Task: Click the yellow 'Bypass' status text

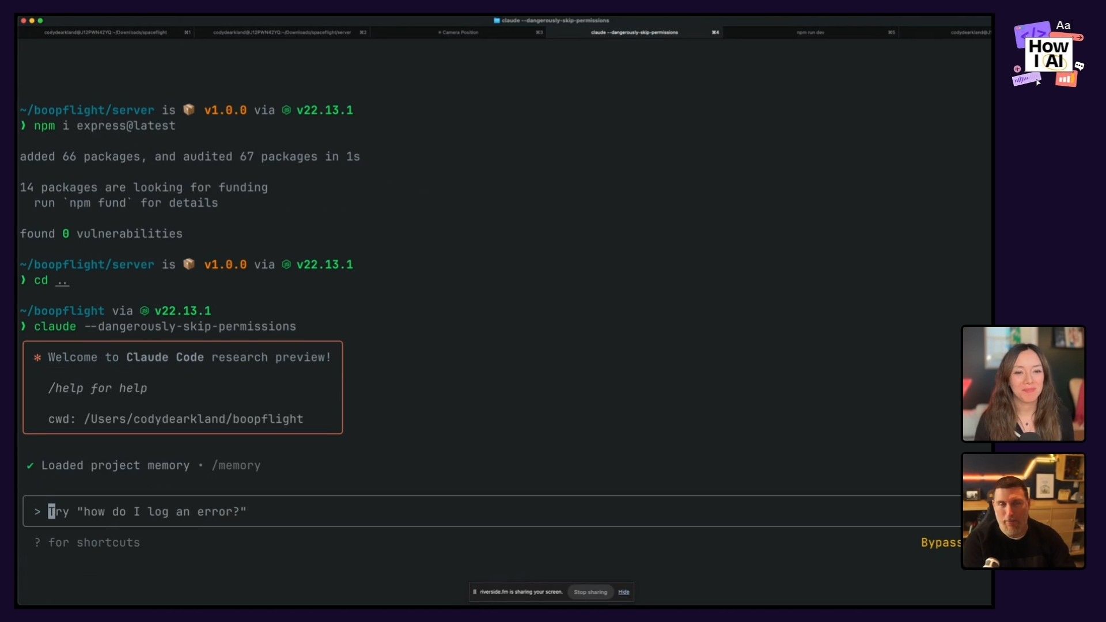Action: pos(941,543)
